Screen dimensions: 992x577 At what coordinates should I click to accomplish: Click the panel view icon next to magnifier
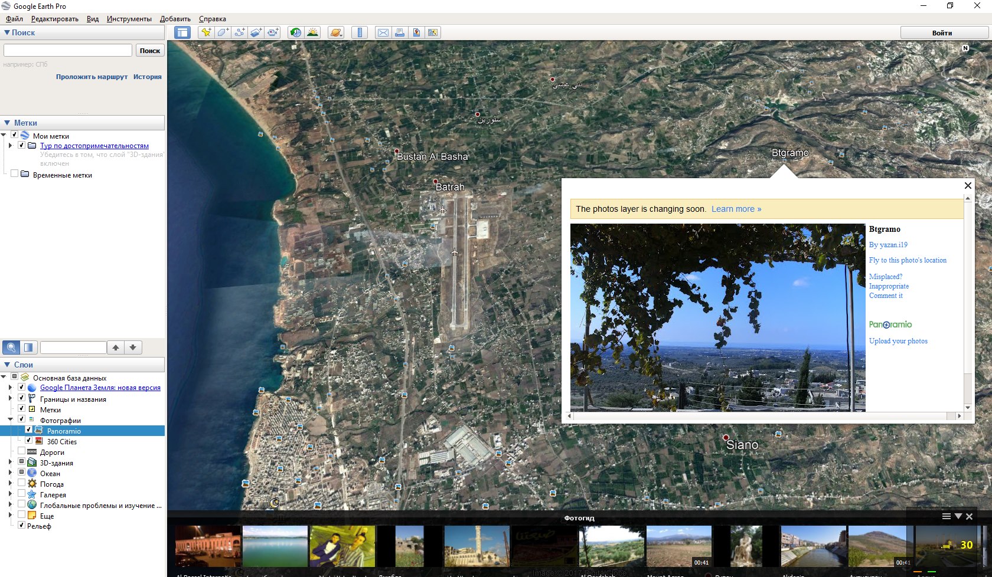pos(28,347)
